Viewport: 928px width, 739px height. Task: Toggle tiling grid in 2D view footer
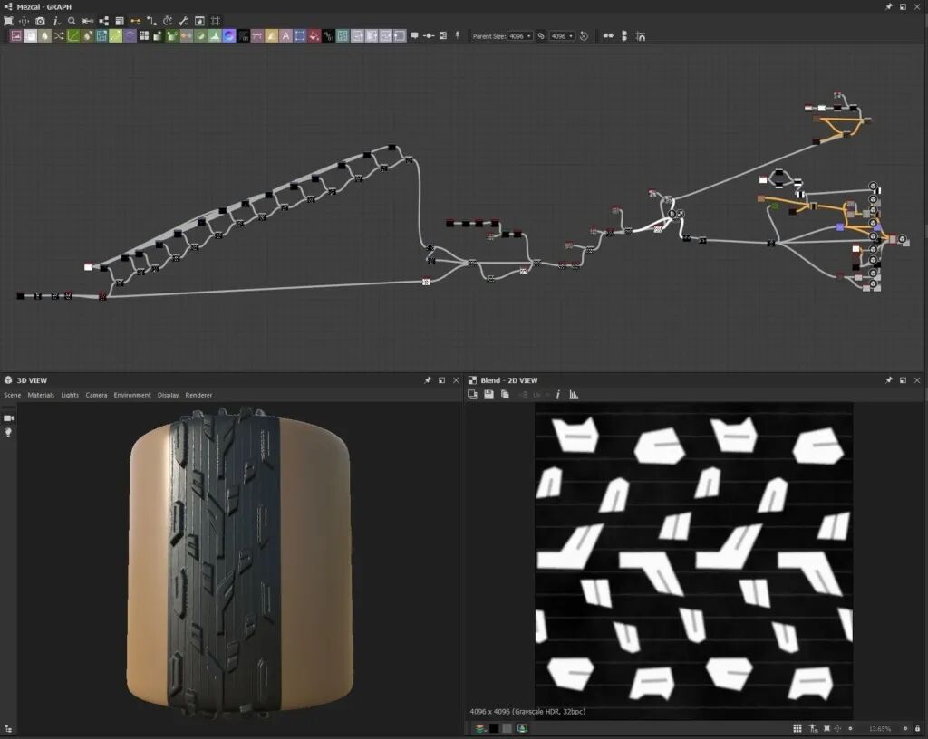point(797,728)
